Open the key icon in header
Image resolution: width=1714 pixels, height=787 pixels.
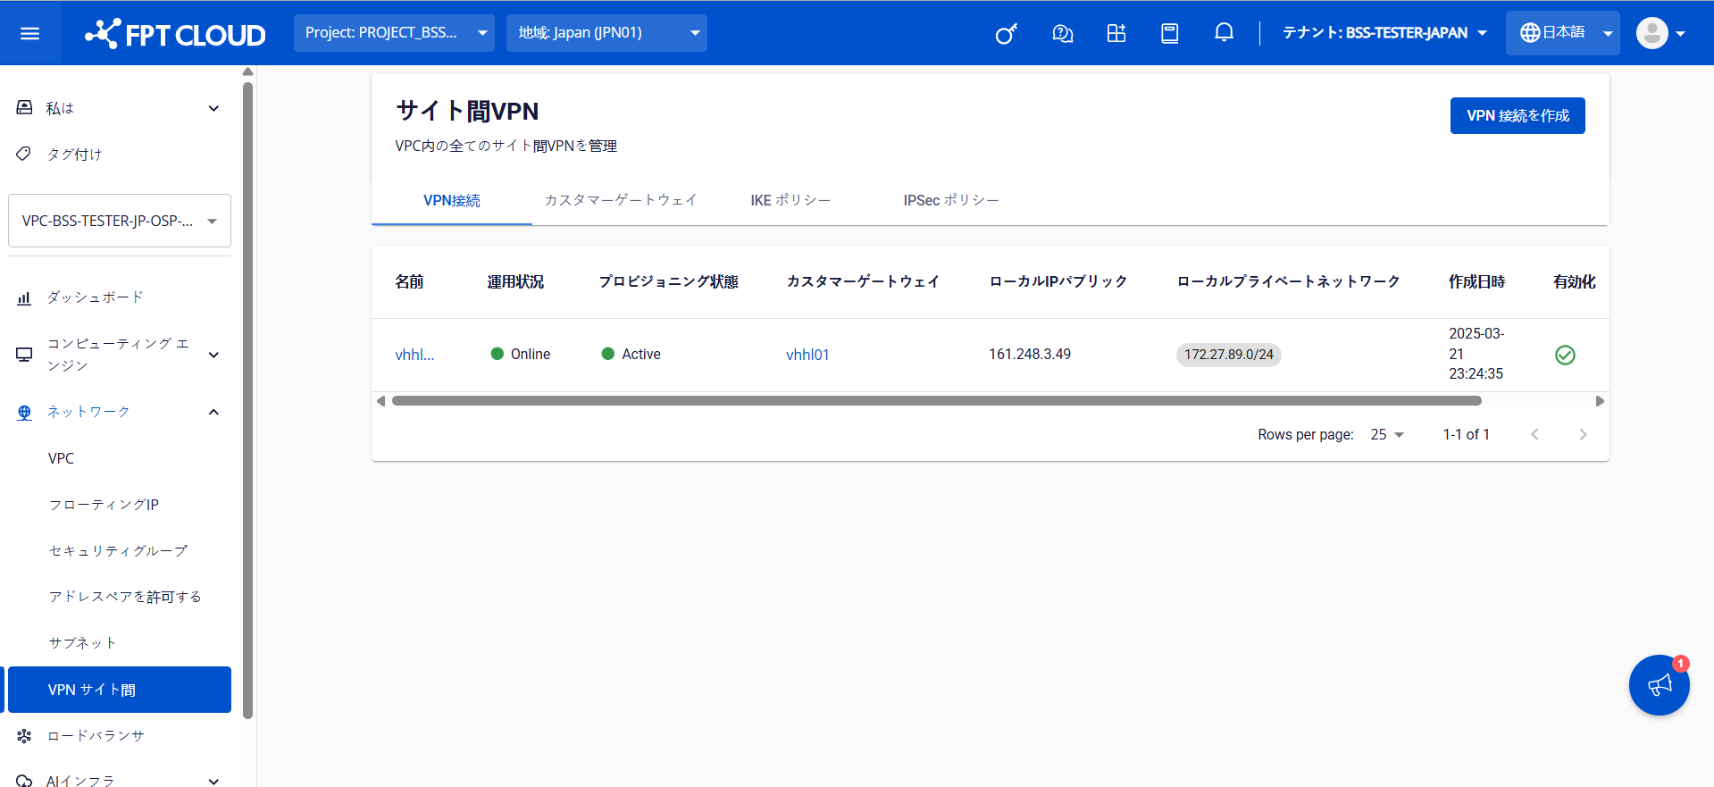tap(1007, 34)
